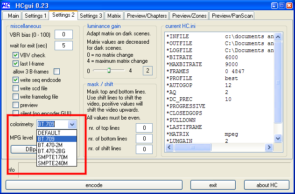
Task: Click the *LOGFILE line in HC.ini
Action: [220, 50]
